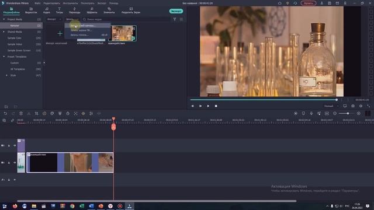Viewport: 374px width, 210px height.
Task: Click the Motion Tracking crosshair icon
Action: coord(75,114)
